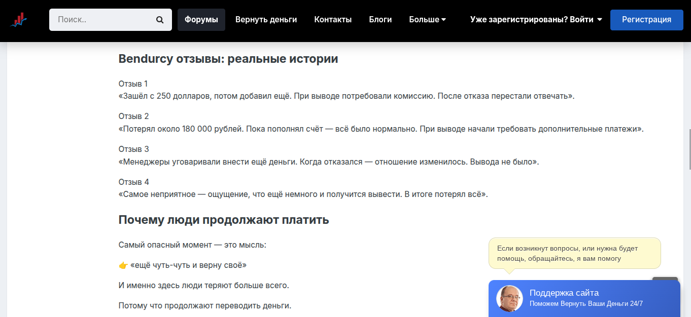691x317 pixels.
Task: Open the Форумы section
Action: 201,20
